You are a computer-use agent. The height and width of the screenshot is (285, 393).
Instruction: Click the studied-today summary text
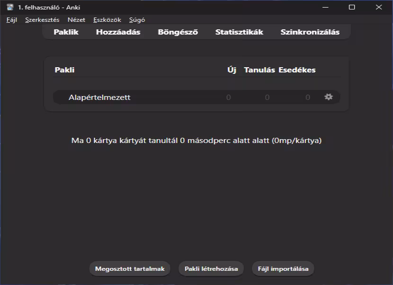(x=196, y=140)
